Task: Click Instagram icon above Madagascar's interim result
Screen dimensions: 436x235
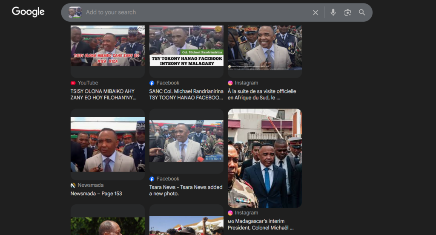Action: 230,213
